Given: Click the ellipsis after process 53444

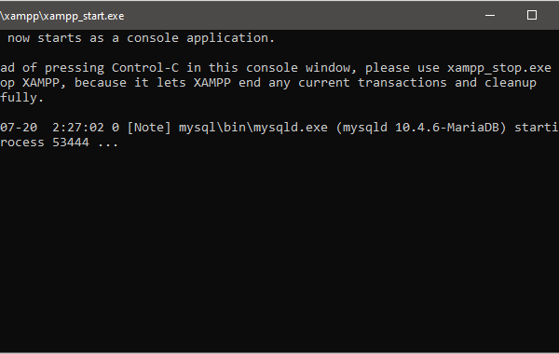Looking at the screenshot, I should tap(108, 144).
